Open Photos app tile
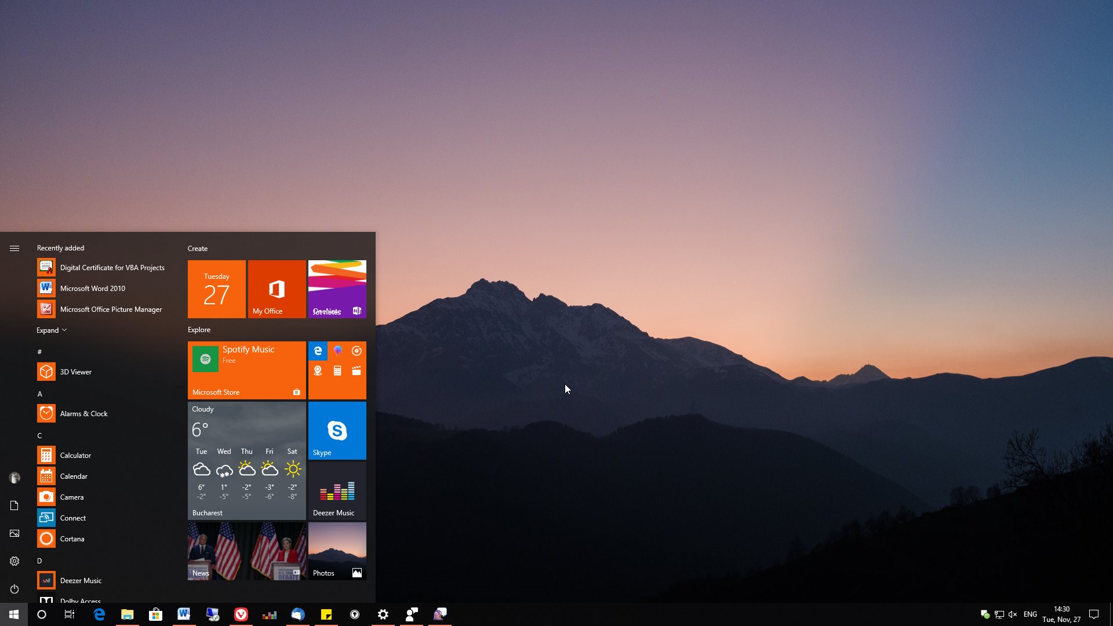This screenshot has width=1113, height=626. 336,550
